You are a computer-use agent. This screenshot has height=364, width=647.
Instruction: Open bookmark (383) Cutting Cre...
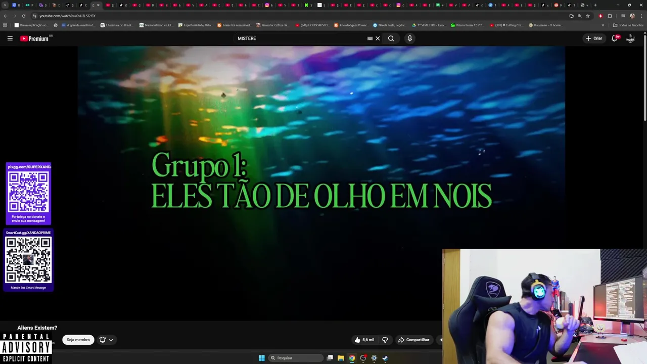pos(506,25)
